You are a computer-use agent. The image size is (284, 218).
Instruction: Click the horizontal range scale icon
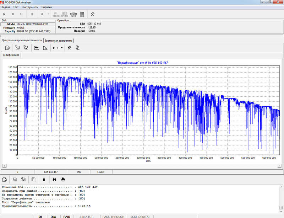click(56, 48)
